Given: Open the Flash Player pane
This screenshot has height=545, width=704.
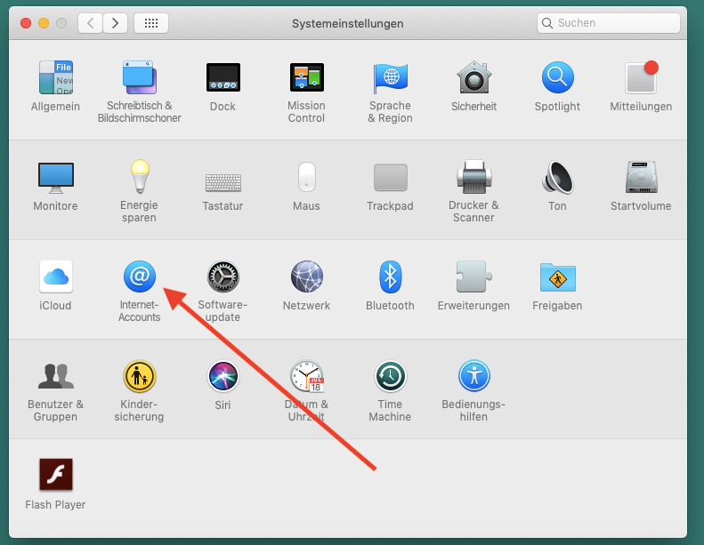Looking at the screenshot, I should tap(55, 477).
